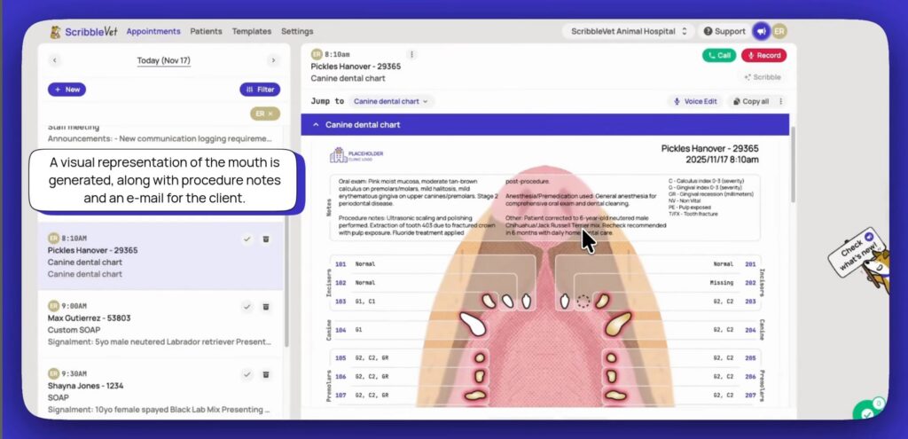The image size is (908, 439).
Task: Delete the Pickles Hanover appointment
Action: (x=266, y=239)
